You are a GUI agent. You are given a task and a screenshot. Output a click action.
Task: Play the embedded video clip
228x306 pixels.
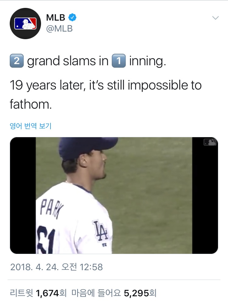pyautogui.click(x=114, y=195)
